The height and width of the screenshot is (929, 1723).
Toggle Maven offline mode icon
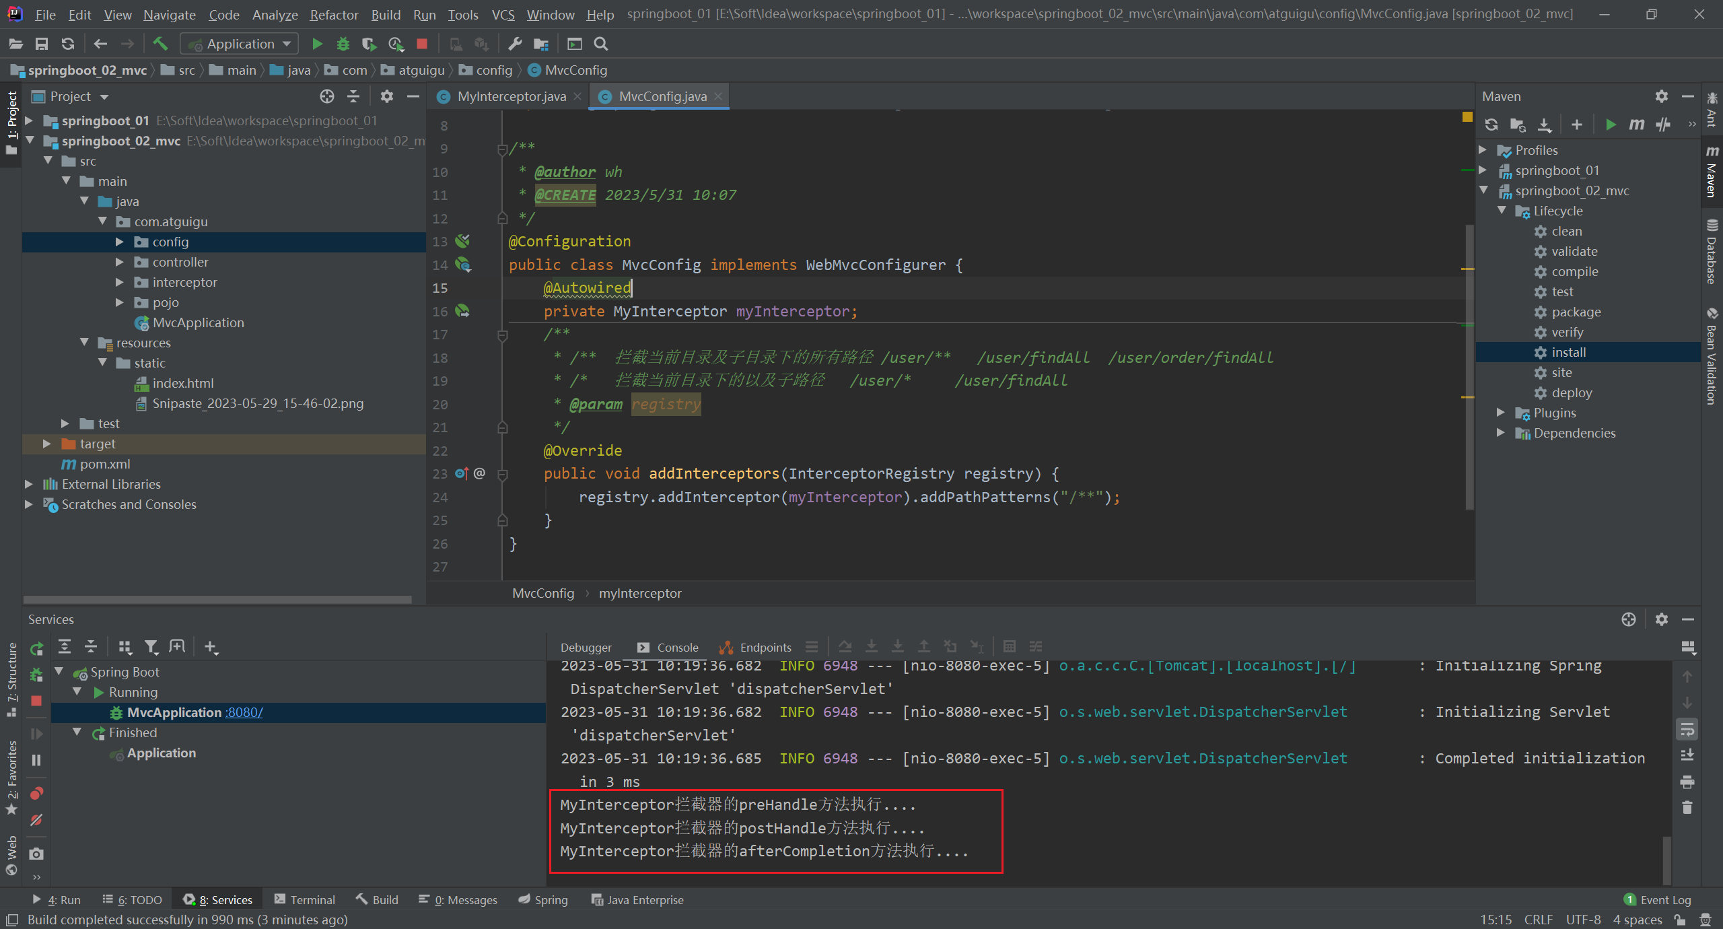[1663, 125]
